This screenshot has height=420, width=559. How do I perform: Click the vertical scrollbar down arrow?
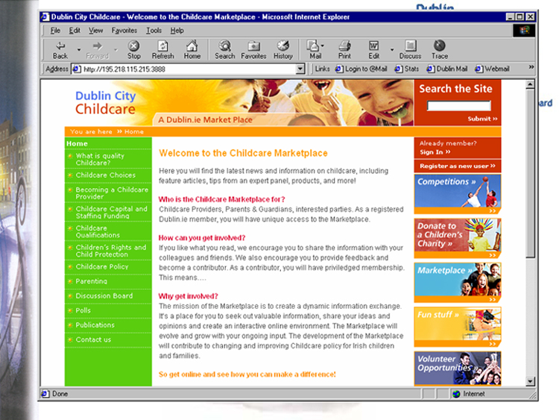[531, 381]
